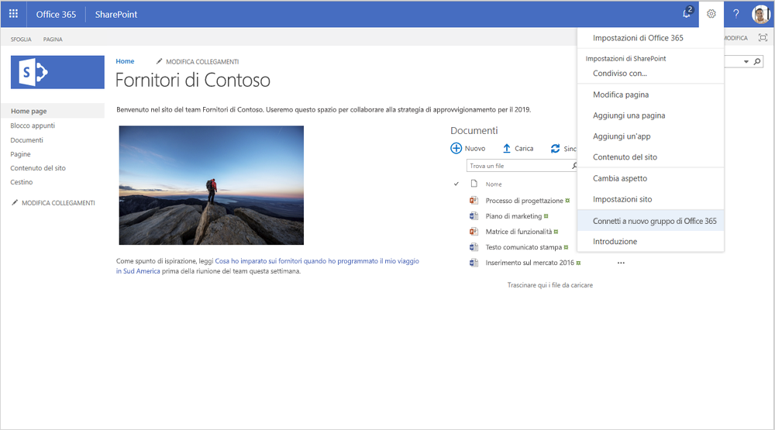Screen dimensions: 775x430
Task: Click the PowerPoint icon for Matrice di funzionalità
Action: click(x=474, y=232)
